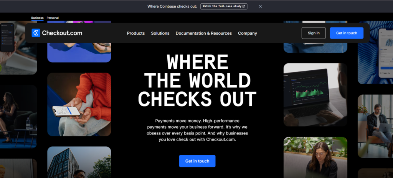Screen dimensions: 393x178
Task: Switch to the Personal tab
Action: coord(53,18)
